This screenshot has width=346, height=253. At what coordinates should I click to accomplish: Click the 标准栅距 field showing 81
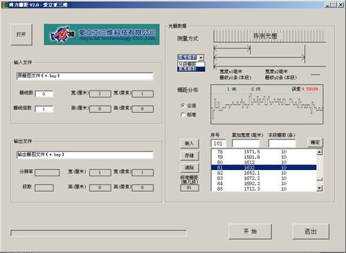click(190, 188)
